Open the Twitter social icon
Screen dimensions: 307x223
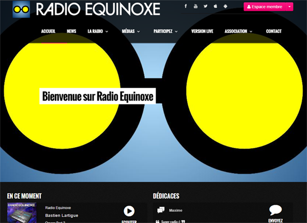205,6
